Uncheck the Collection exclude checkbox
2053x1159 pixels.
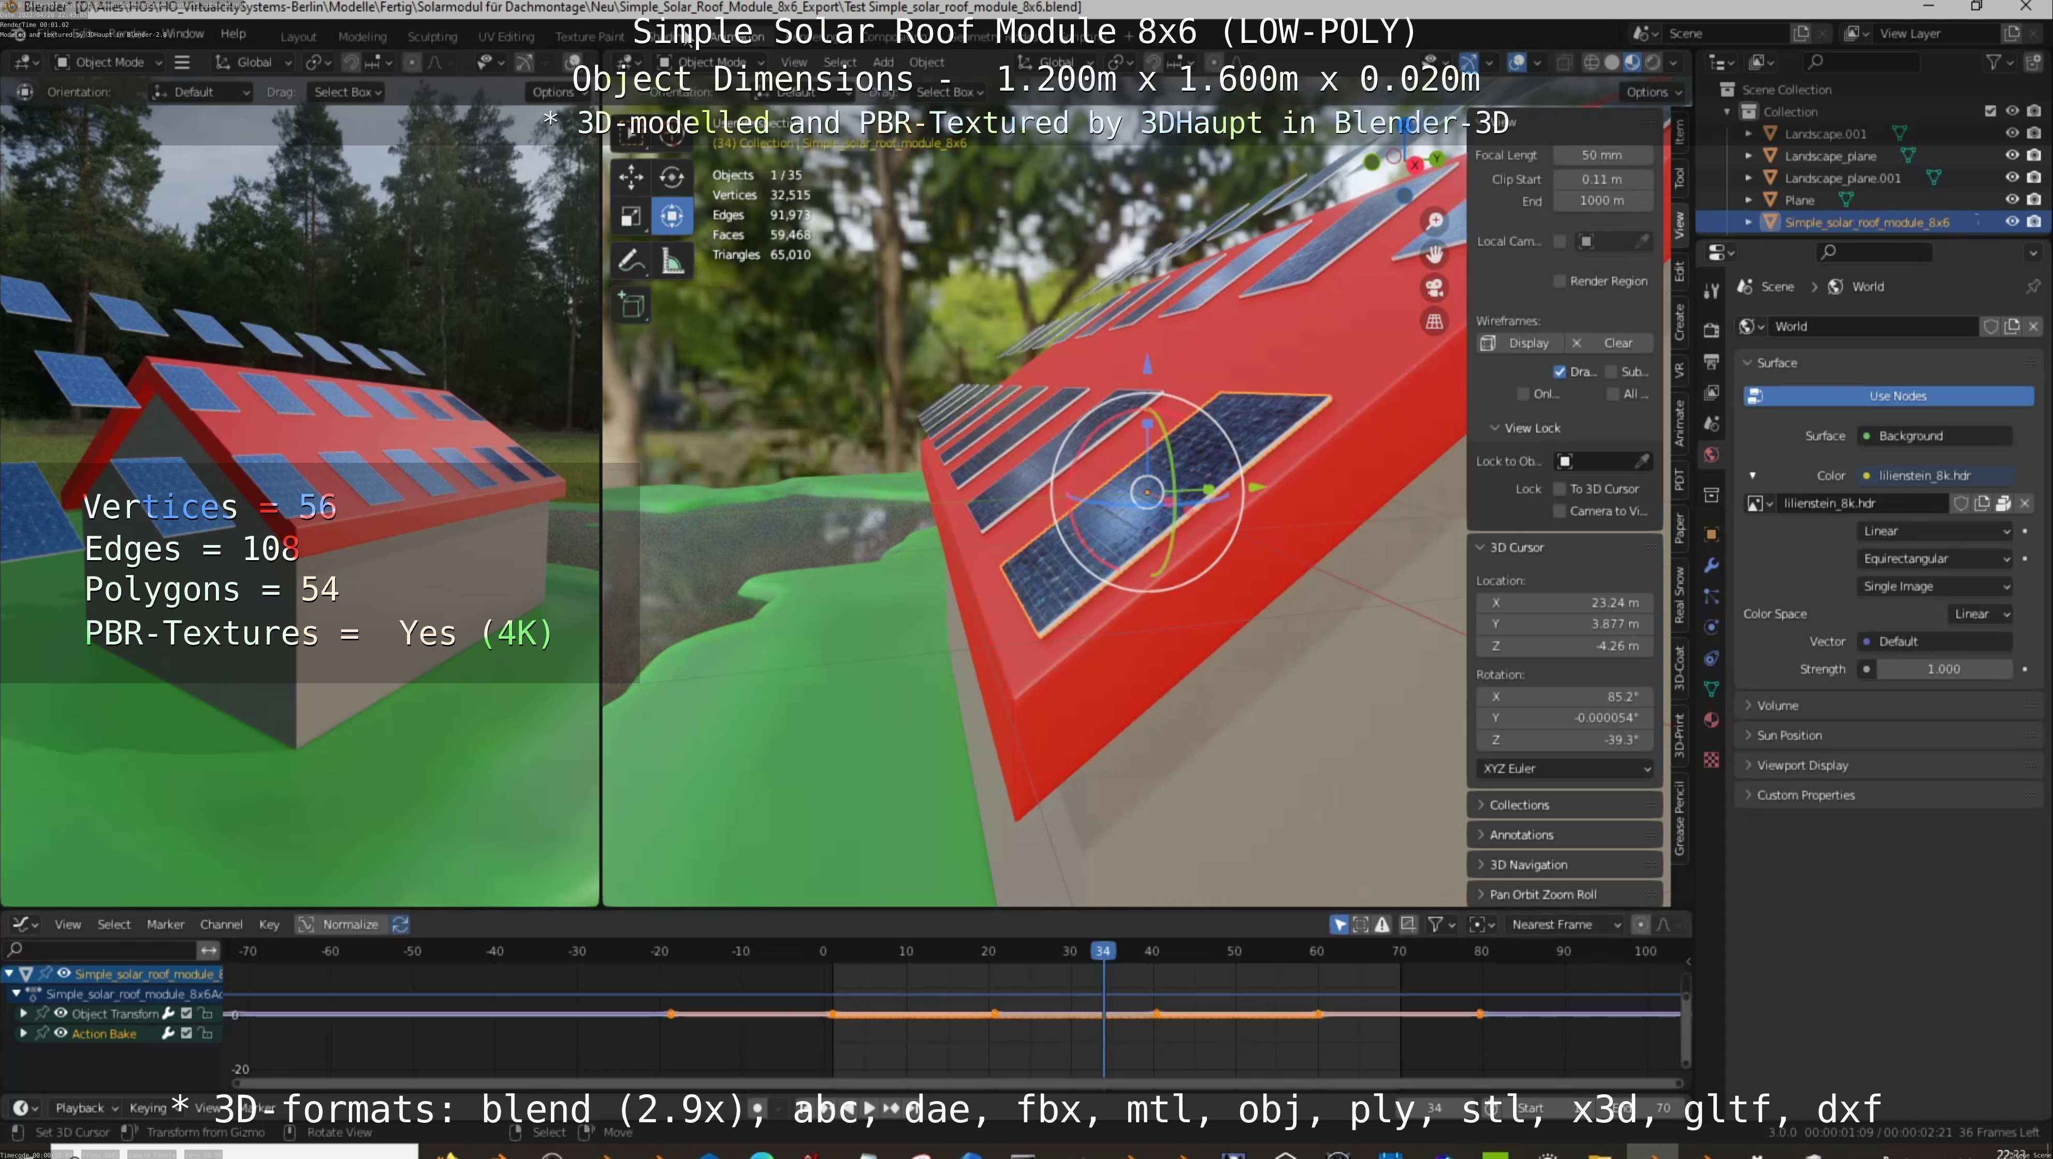1990,111
